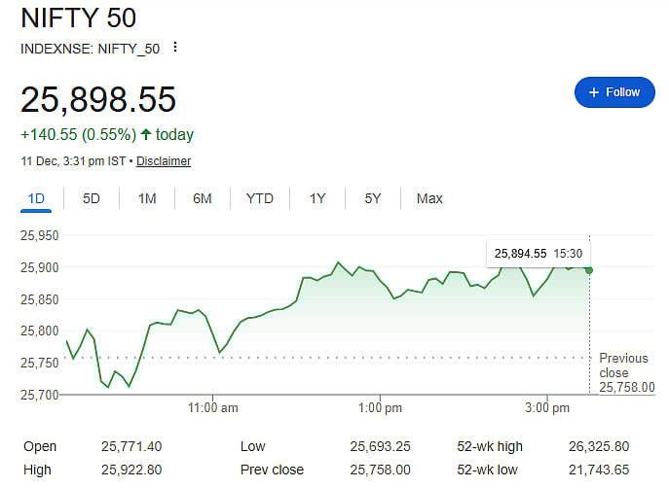669x488 pixels.
Task: Click the main price 25,898.55
Action: click(x=98, y=98)
